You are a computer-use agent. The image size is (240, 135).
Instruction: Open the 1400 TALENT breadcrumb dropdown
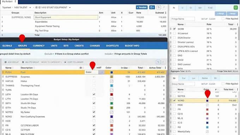coord(30,7)
